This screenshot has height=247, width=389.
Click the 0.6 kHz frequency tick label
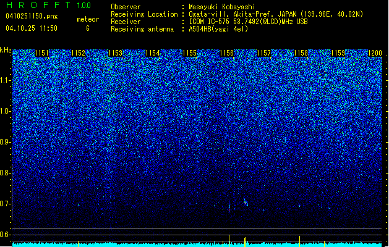click(6, 235)
